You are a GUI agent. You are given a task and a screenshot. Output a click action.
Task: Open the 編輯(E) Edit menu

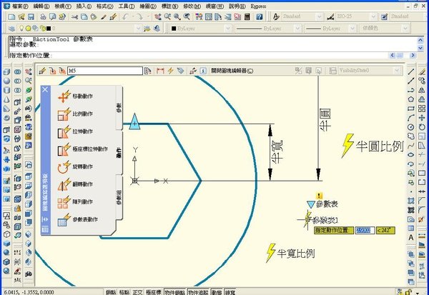pyautogui.click(x=41, y=6)
